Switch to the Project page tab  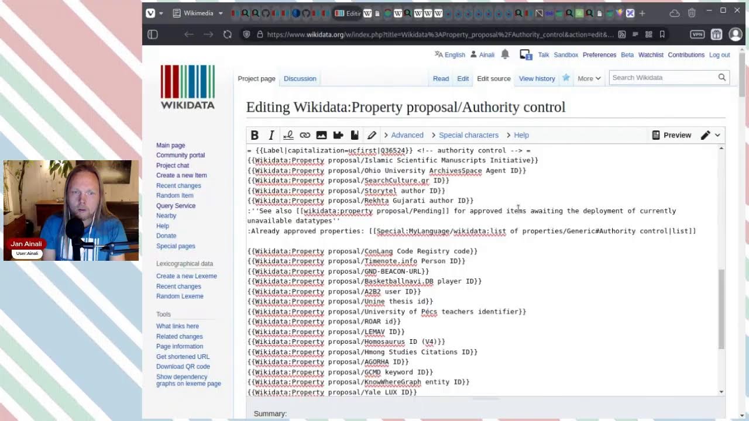coord(256,78)
